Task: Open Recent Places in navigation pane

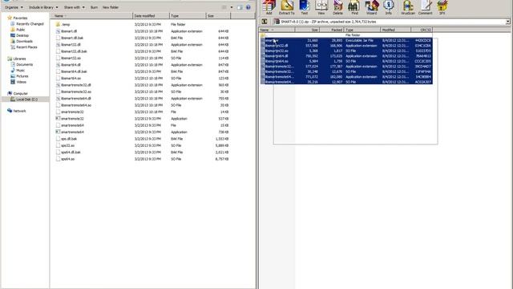Action: (x=24, y=47)
